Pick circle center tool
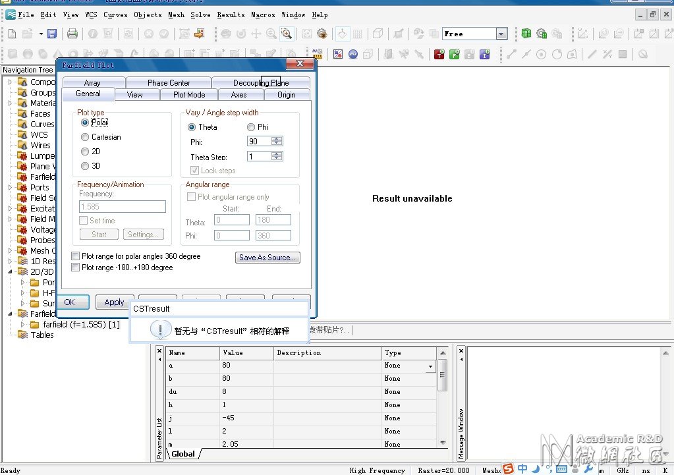This screenshot has width=674, height=475. [542, 54]
